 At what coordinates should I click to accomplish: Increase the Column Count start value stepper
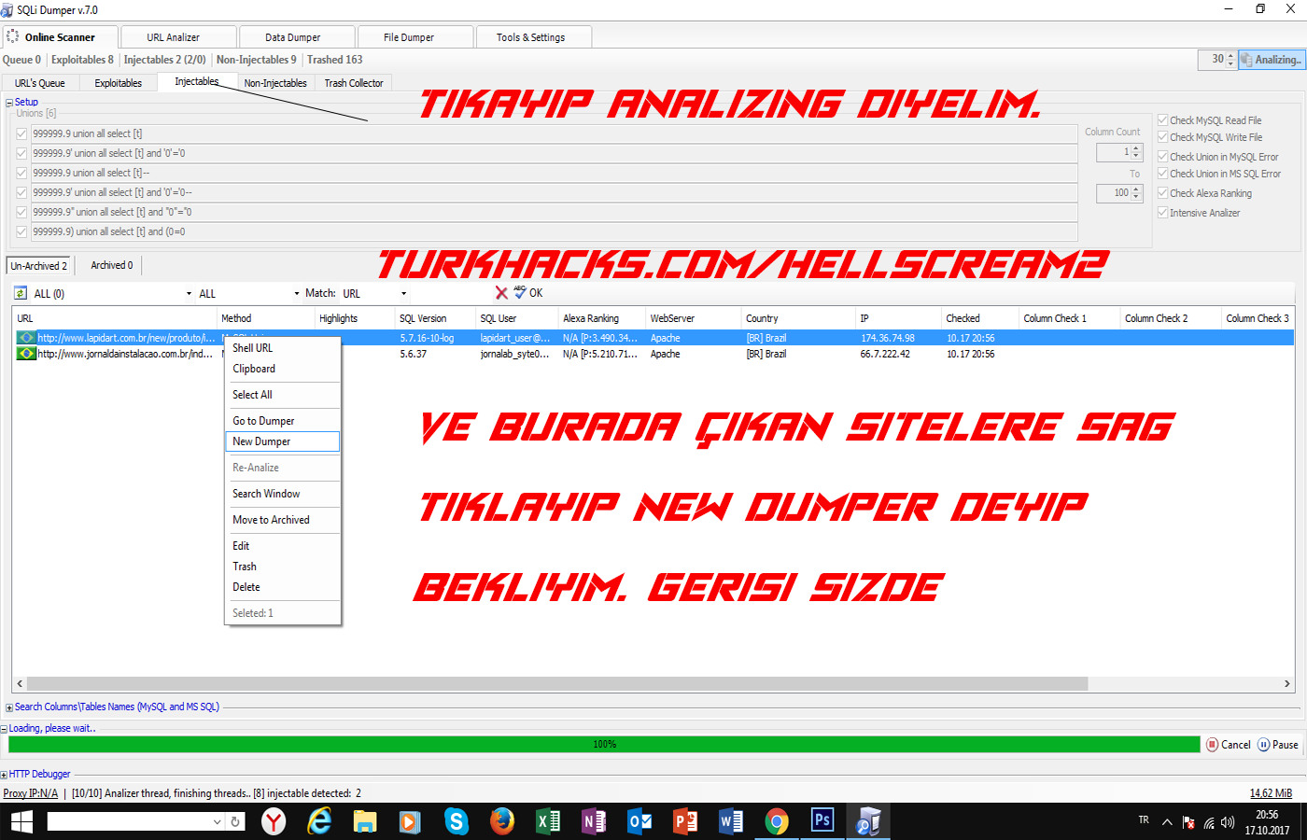point(1137,147)
